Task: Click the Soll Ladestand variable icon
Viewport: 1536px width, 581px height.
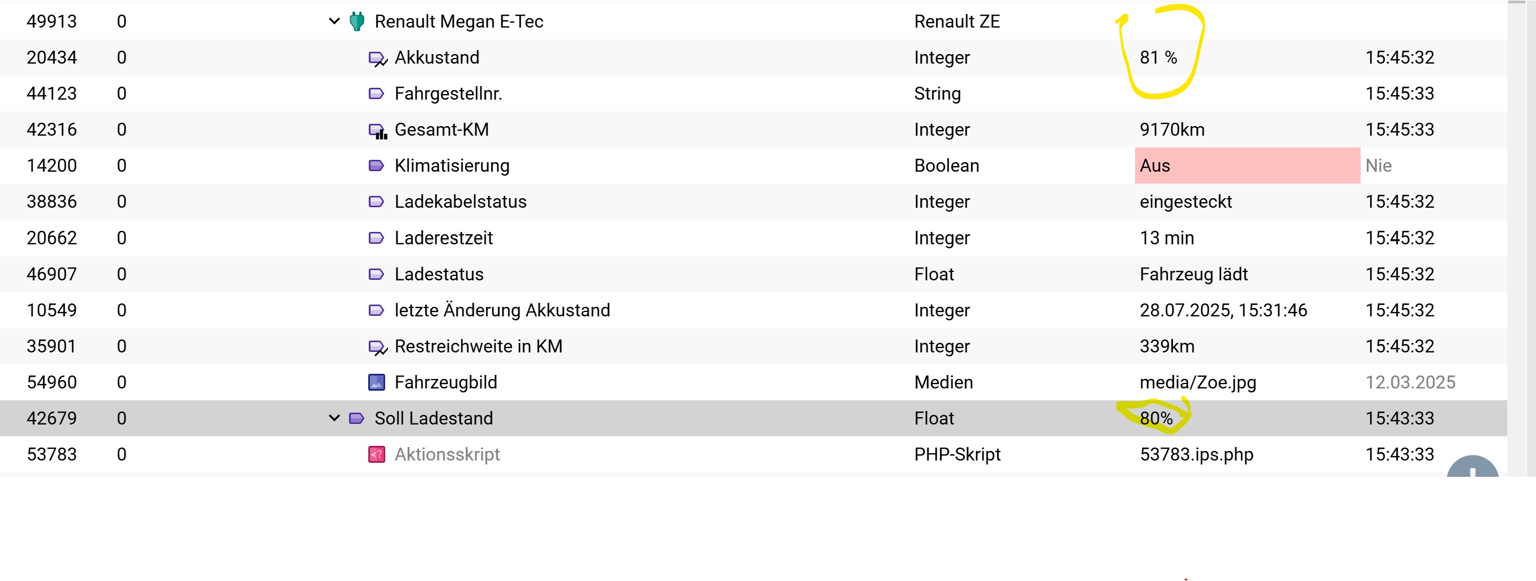Action: click(x=356, y=418)
